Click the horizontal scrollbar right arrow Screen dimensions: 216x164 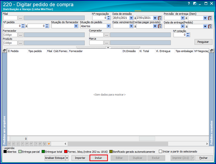(207, 144)
